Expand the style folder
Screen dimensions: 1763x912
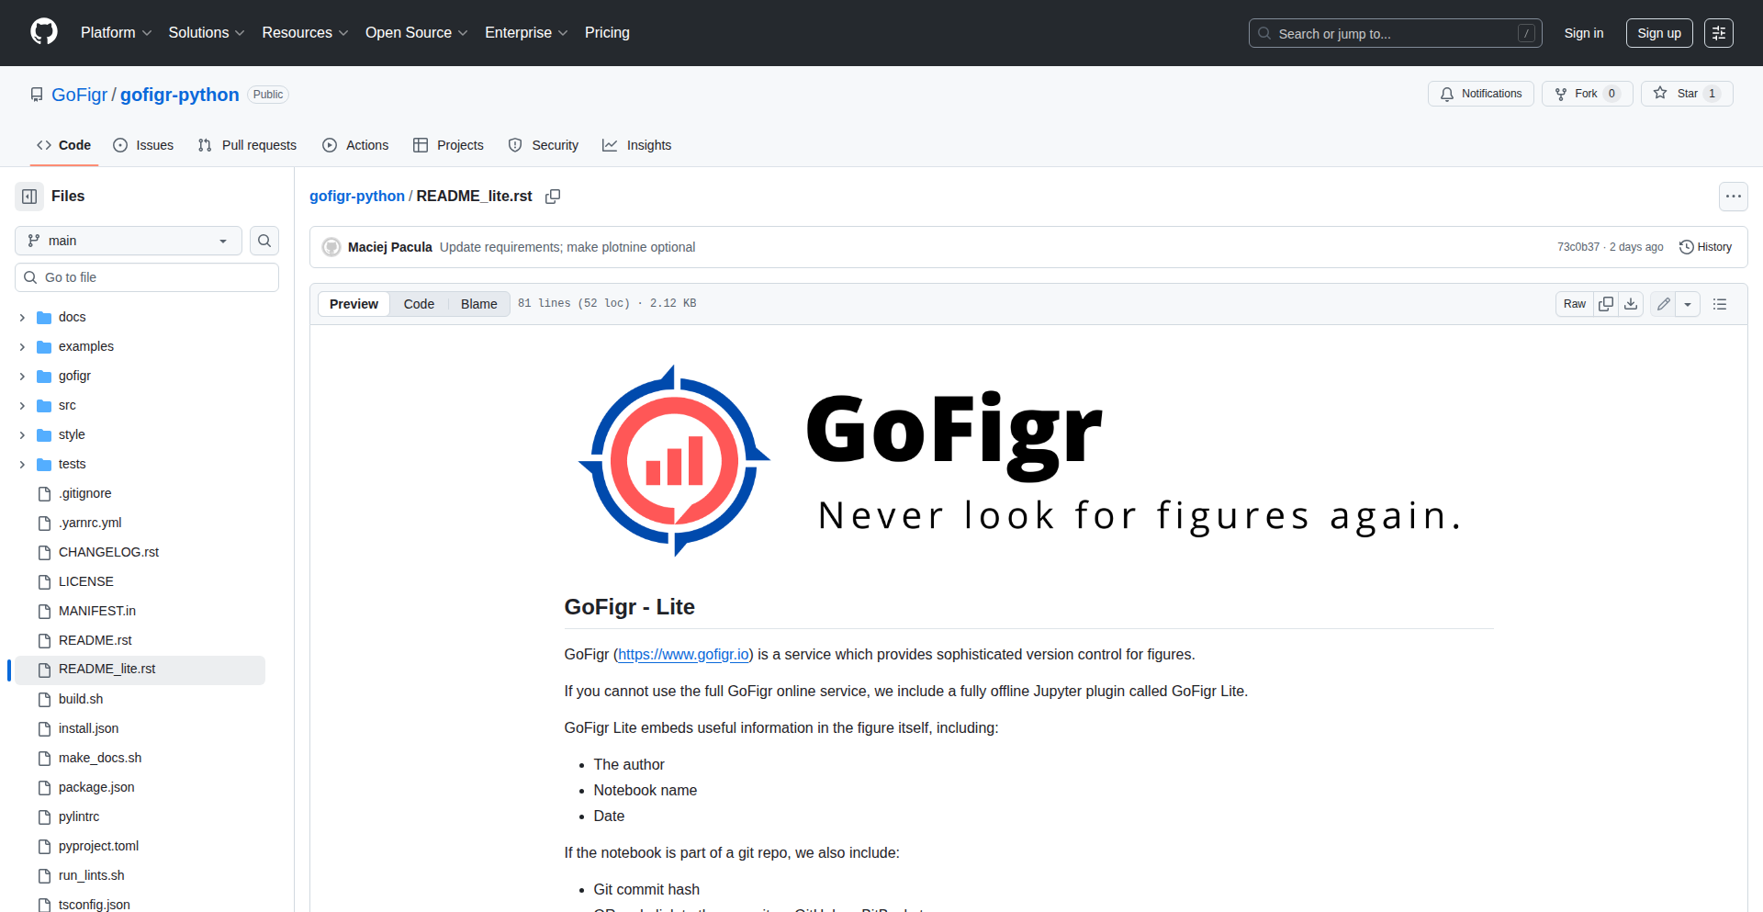click(22, 434)
